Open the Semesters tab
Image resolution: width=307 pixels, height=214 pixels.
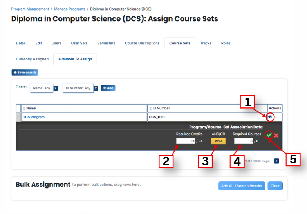click(x=106, y=43)
